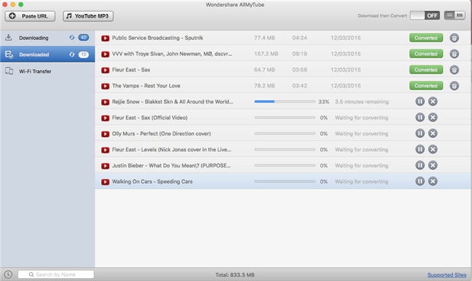This screenshot has width=472, height=281.
Task: Pause Walking On Cars - Speeding Cars
Action: (420, 181)
